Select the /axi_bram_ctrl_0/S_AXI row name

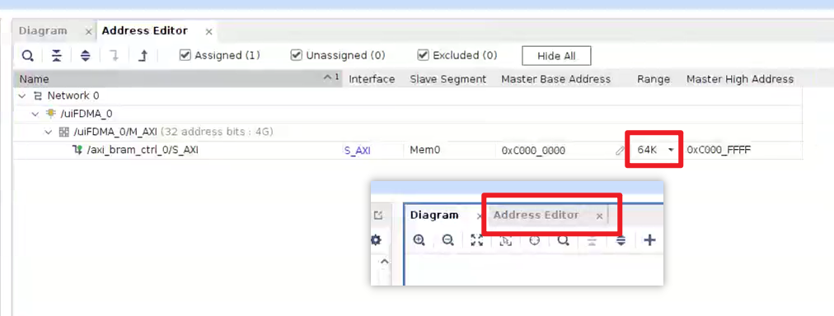[143, 151]
